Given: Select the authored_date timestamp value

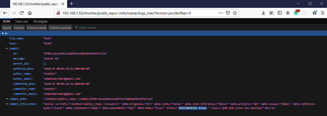Looking at the screenshot, I should click(x=67, y=69).
